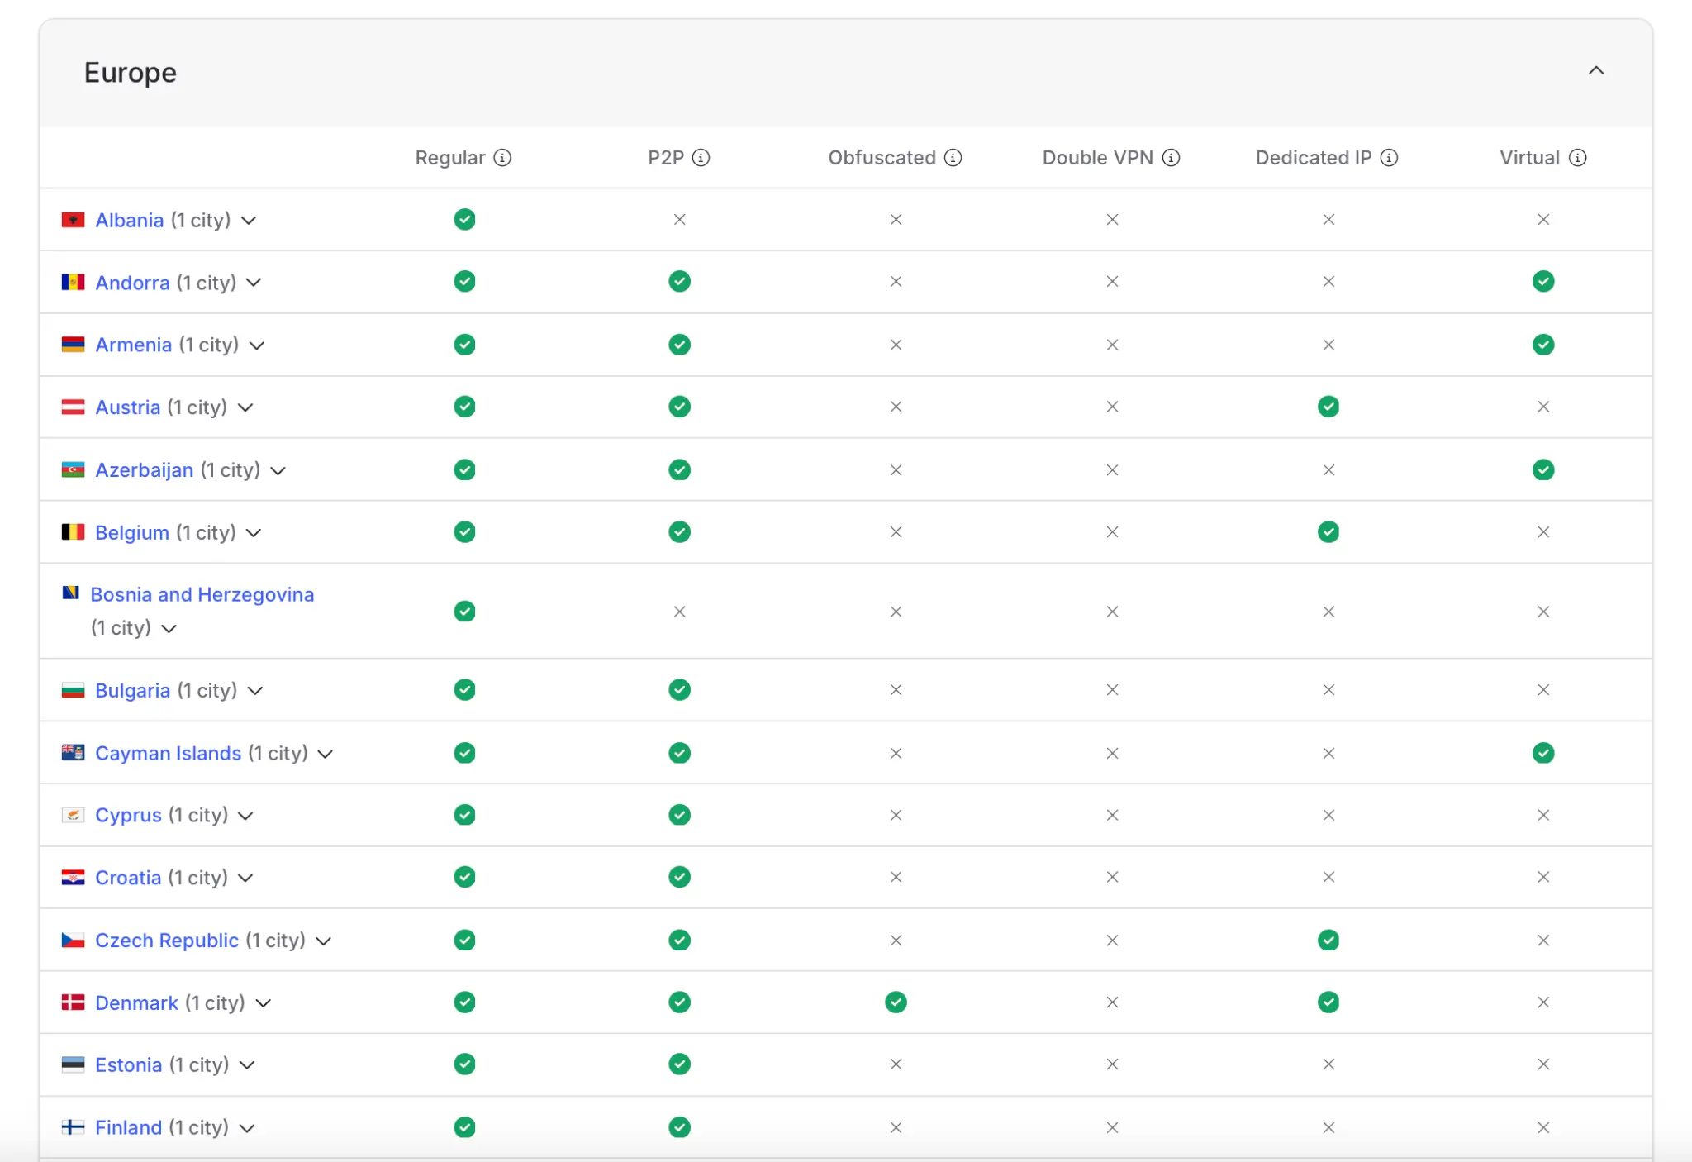Image resolution: width=1692 pixels, height=1162 pixels.
Task: Collapse the Europe section chevron
Action: coord(1596,71)
